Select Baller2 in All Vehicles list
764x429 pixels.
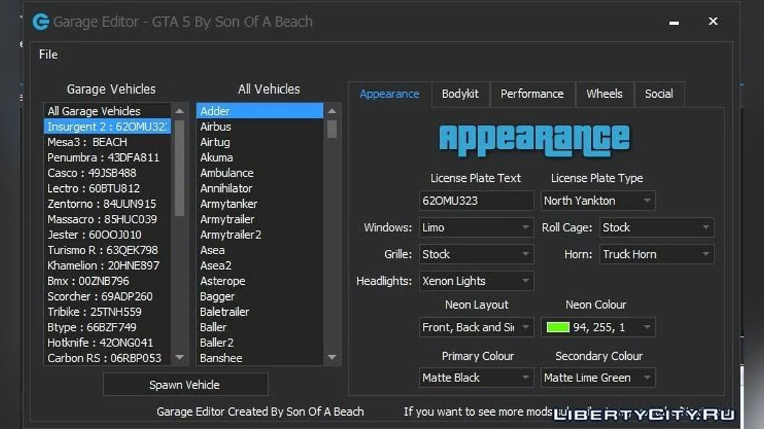[x=260, y=343]
